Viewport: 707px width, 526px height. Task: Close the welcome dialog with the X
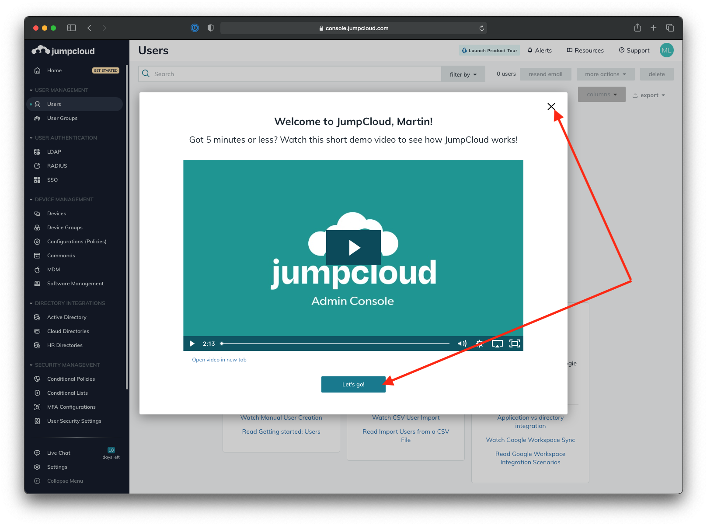pos(551,106)
